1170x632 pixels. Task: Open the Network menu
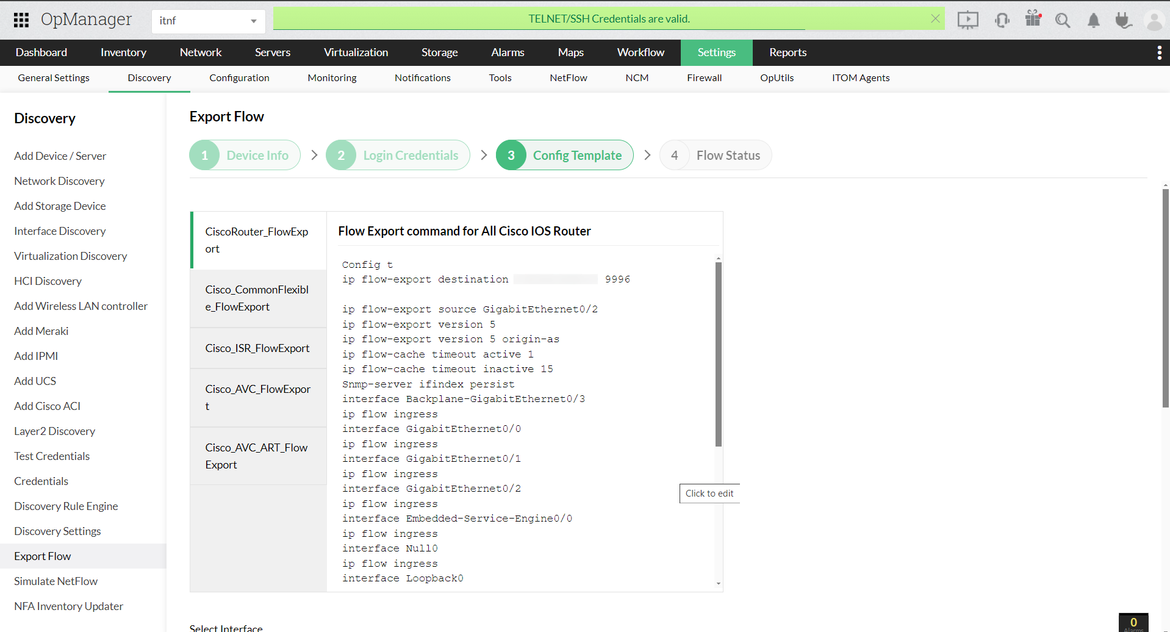[201, 52]
